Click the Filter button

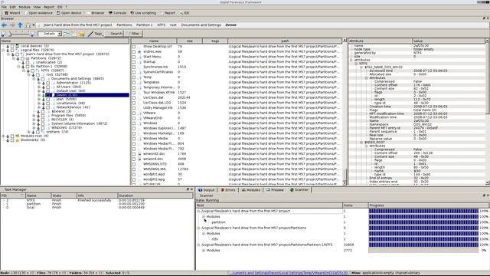click(x=134, y=34)
